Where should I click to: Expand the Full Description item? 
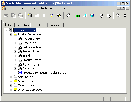pyautogui.click(x=15, y=47)
